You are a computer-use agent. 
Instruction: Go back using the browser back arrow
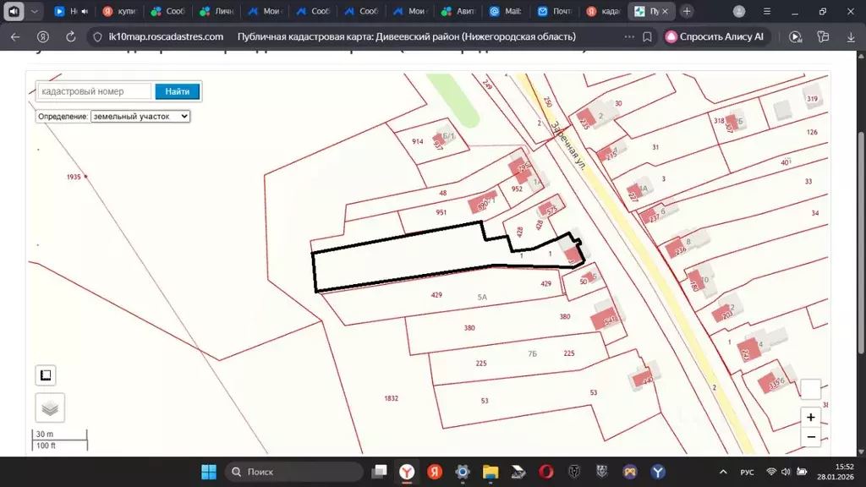point(15,37)
